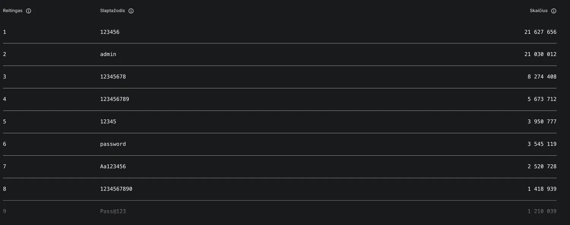Click the info icon beside Slaptažodis
The image size is (570, 225).
131,11
